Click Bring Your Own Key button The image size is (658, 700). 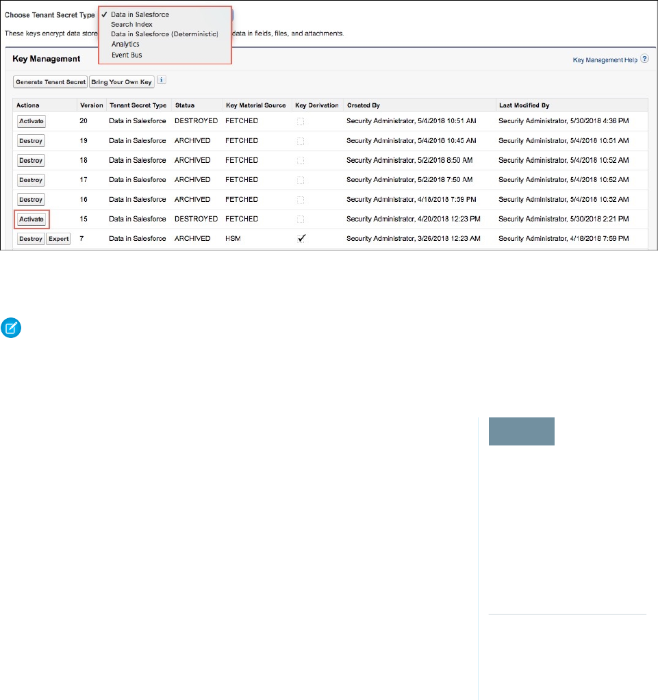pyautogui.click(x=121, y=82)
